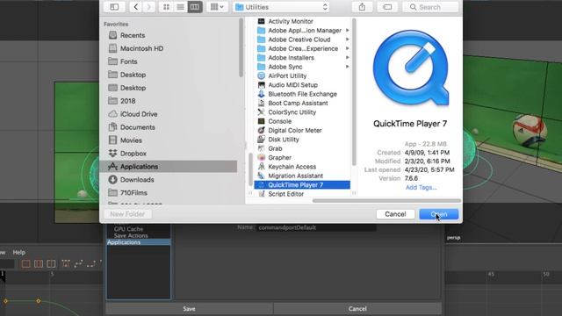Open the 710Films folder in sidebar
This screenshot has height=316, width=562.
(x=133, y=193)
